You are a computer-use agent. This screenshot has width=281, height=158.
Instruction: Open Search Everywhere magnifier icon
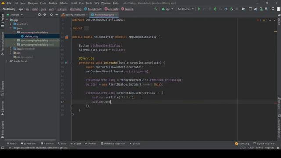[x=273, y=9]
